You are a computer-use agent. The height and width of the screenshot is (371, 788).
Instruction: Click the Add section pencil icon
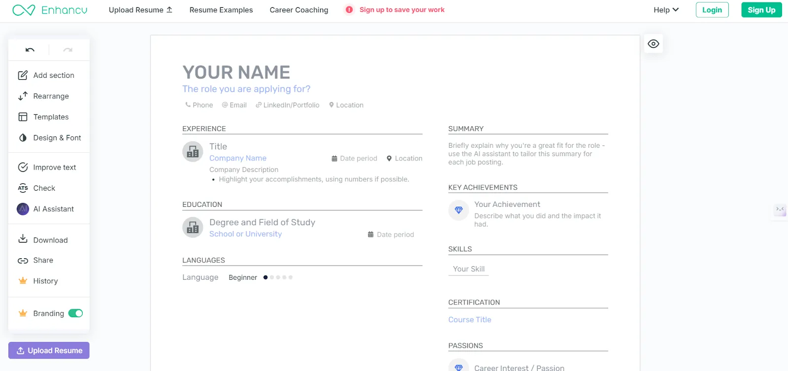pyautogui.click(x=23, y=75)
